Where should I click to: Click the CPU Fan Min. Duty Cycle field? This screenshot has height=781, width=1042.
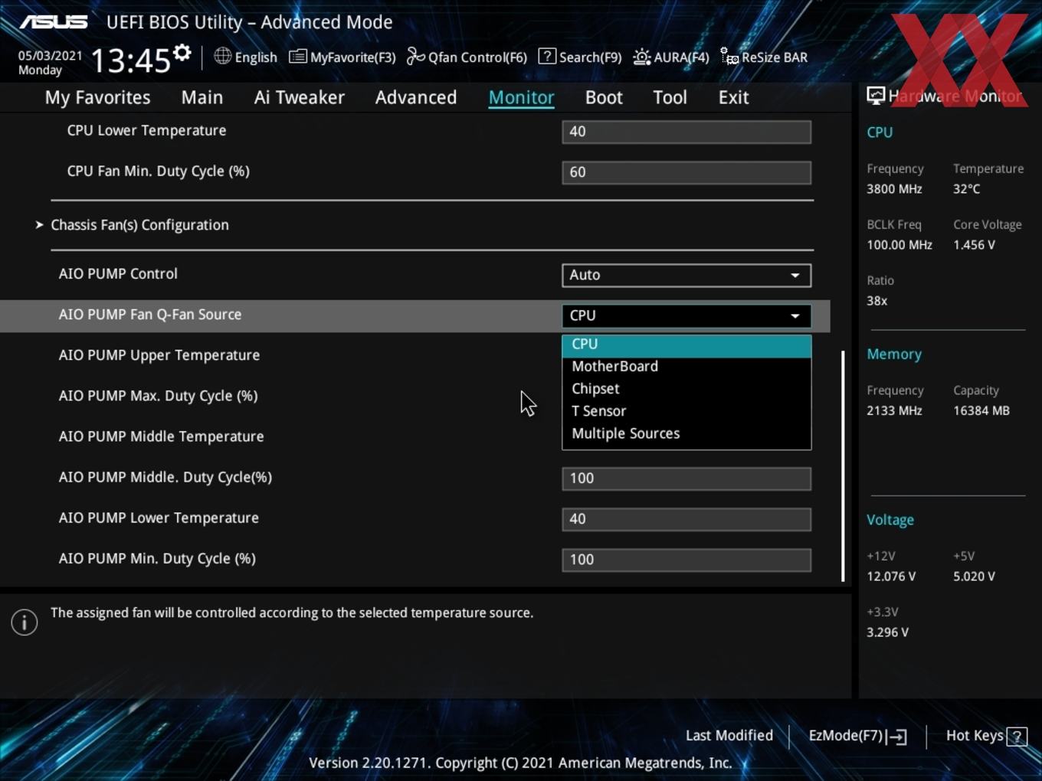click(686, 172)
